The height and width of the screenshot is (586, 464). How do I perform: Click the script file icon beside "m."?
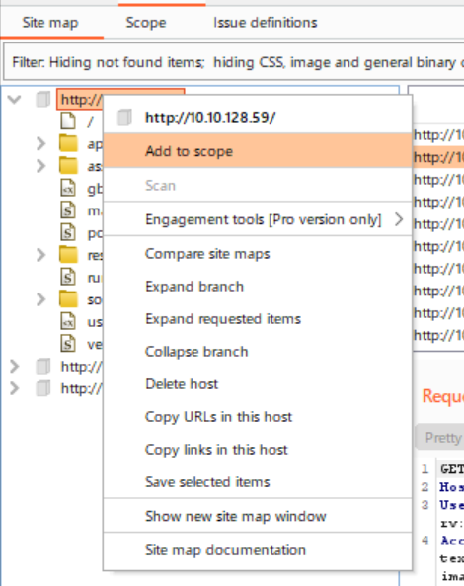(68, 210)
